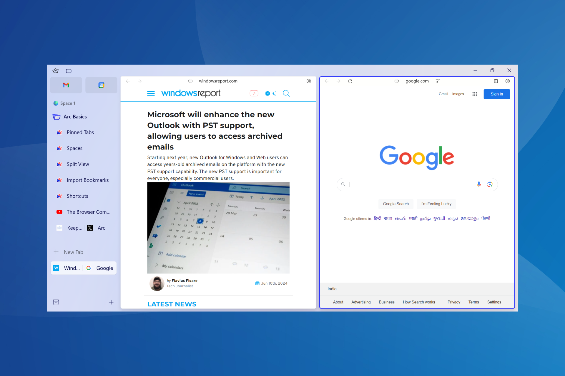Select the Pinned Tabs item in sidebar
This screenshot has width=565, height=376.
click(x=80, y=132)
